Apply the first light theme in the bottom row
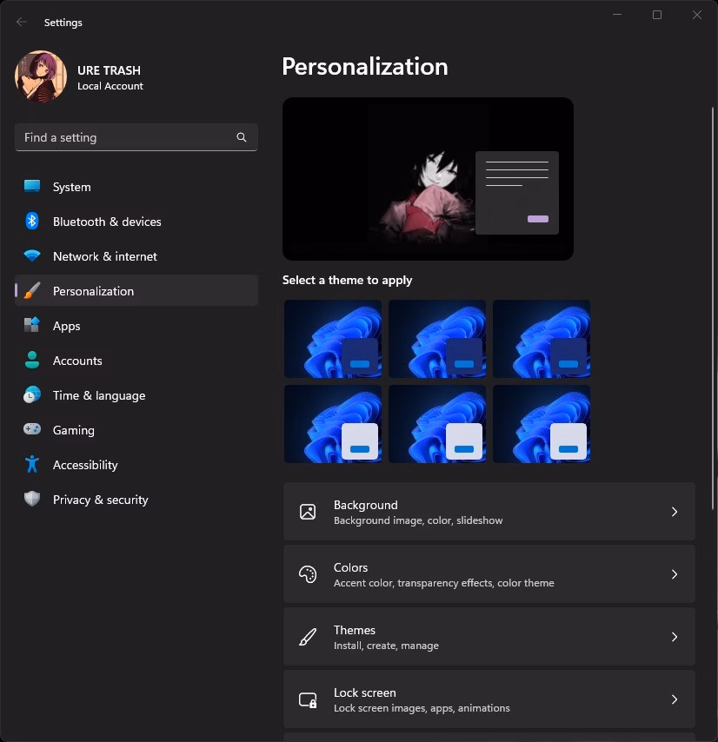Viewport: 718px width, 742px height. point(333,424)
